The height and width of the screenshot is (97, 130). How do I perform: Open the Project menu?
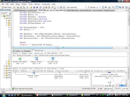tap(24, 4)
